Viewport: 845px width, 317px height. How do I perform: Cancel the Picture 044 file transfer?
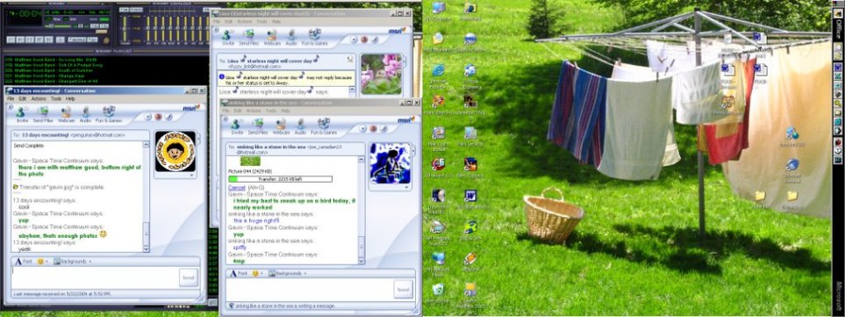(237, 187)
